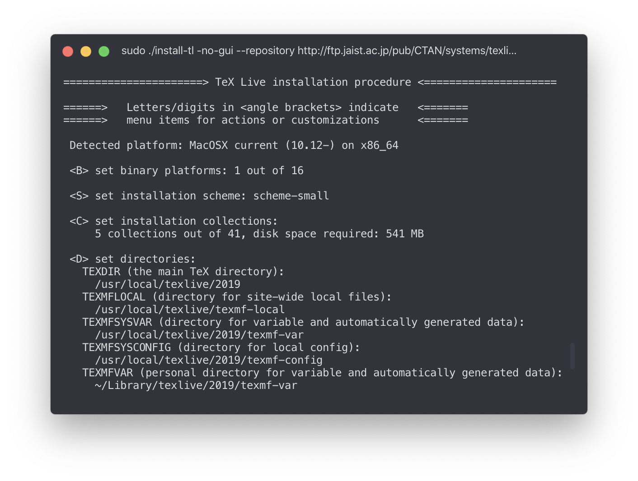This screenshot has width=638, height=481.
Task: Click the <S> set installation scheme line
Action: [x=199, y=196]
